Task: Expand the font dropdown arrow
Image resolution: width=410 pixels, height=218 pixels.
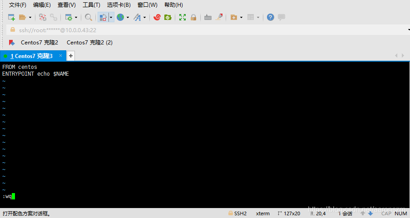Action: [144, 18]
